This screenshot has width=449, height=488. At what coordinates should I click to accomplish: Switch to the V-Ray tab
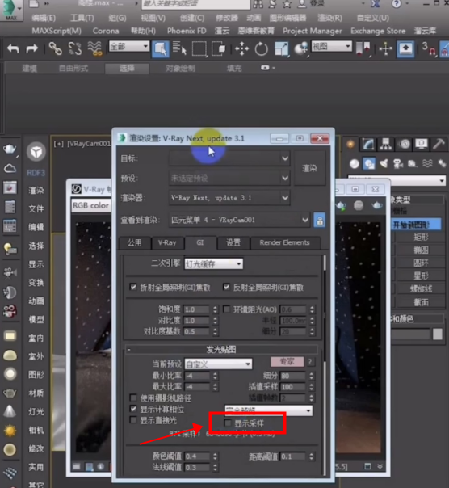[167, 242]
